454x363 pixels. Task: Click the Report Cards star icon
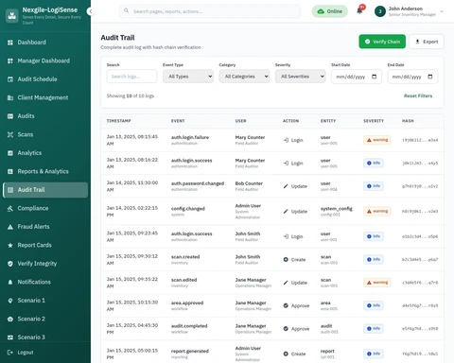10,245
